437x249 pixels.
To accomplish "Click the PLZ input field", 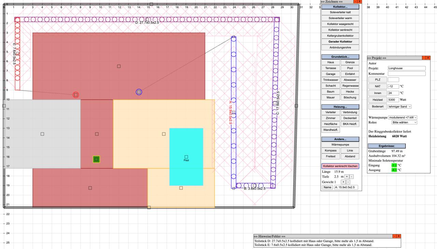I will tap(394, 79).
